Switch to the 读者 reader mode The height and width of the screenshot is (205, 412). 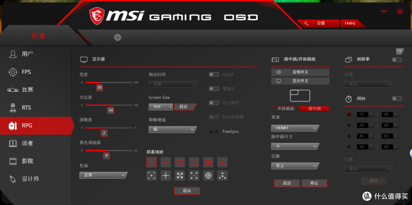pyautogui.click(x=36, y=143)
